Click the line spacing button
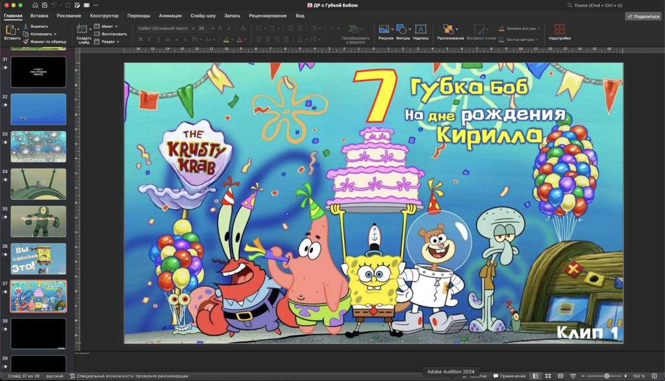This screenshot has width=665, height=381. click(x=314, y=29)
